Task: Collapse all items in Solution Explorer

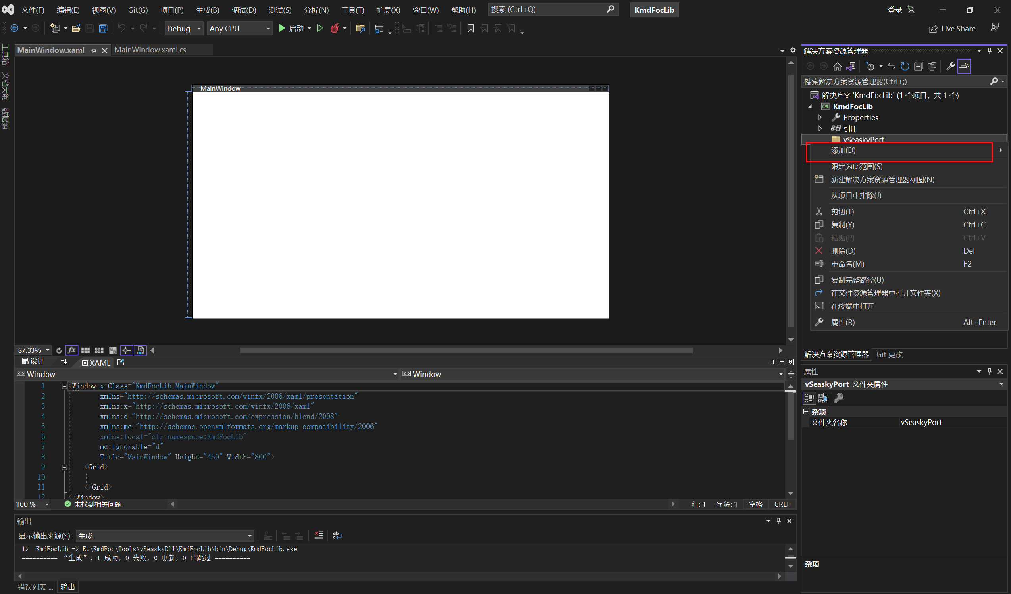Action: click(x=919, y=67)
